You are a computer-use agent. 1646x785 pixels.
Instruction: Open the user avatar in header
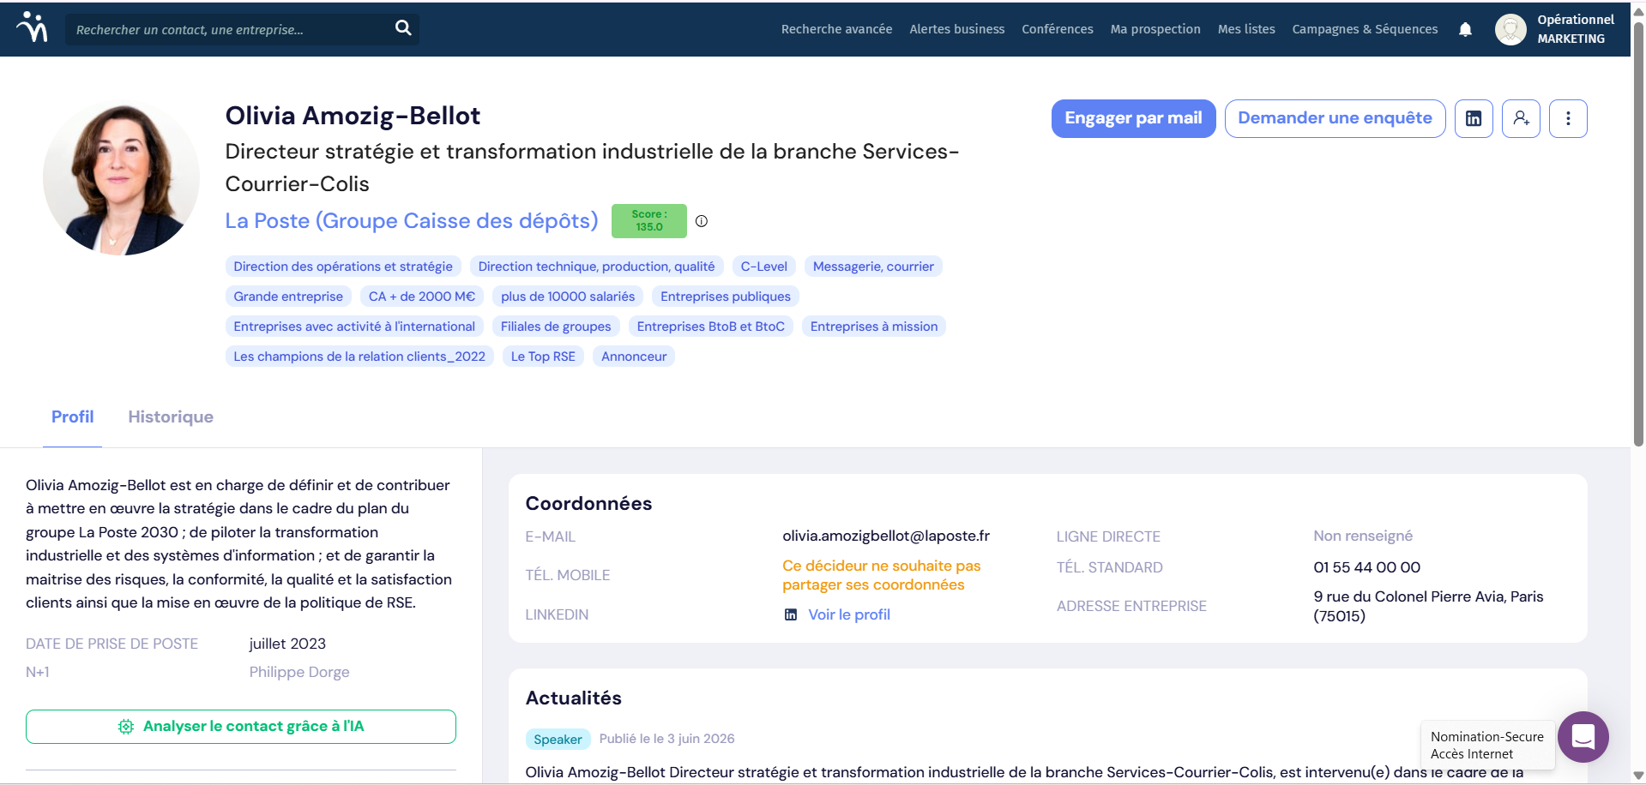tap(1510, 29)
